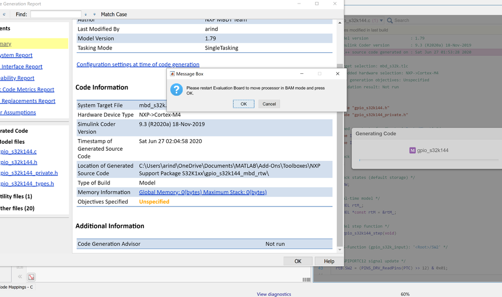The image size is (502, 297).
Task: Open Configuration settings at time of code generation
Action: click(138, 64)
